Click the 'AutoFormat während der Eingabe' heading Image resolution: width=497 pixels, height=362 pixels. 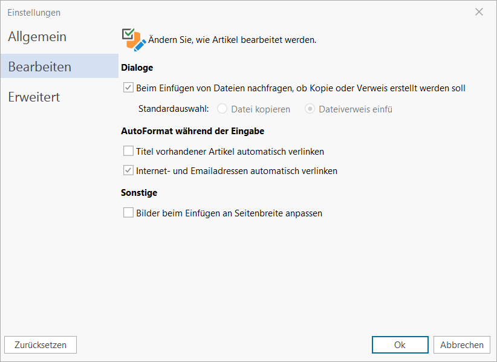[192, 131]
